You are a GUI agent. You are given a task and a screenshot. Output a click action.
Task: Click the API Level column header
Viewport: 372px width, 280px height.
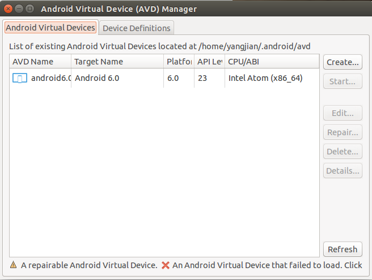(x=209, y=62)
